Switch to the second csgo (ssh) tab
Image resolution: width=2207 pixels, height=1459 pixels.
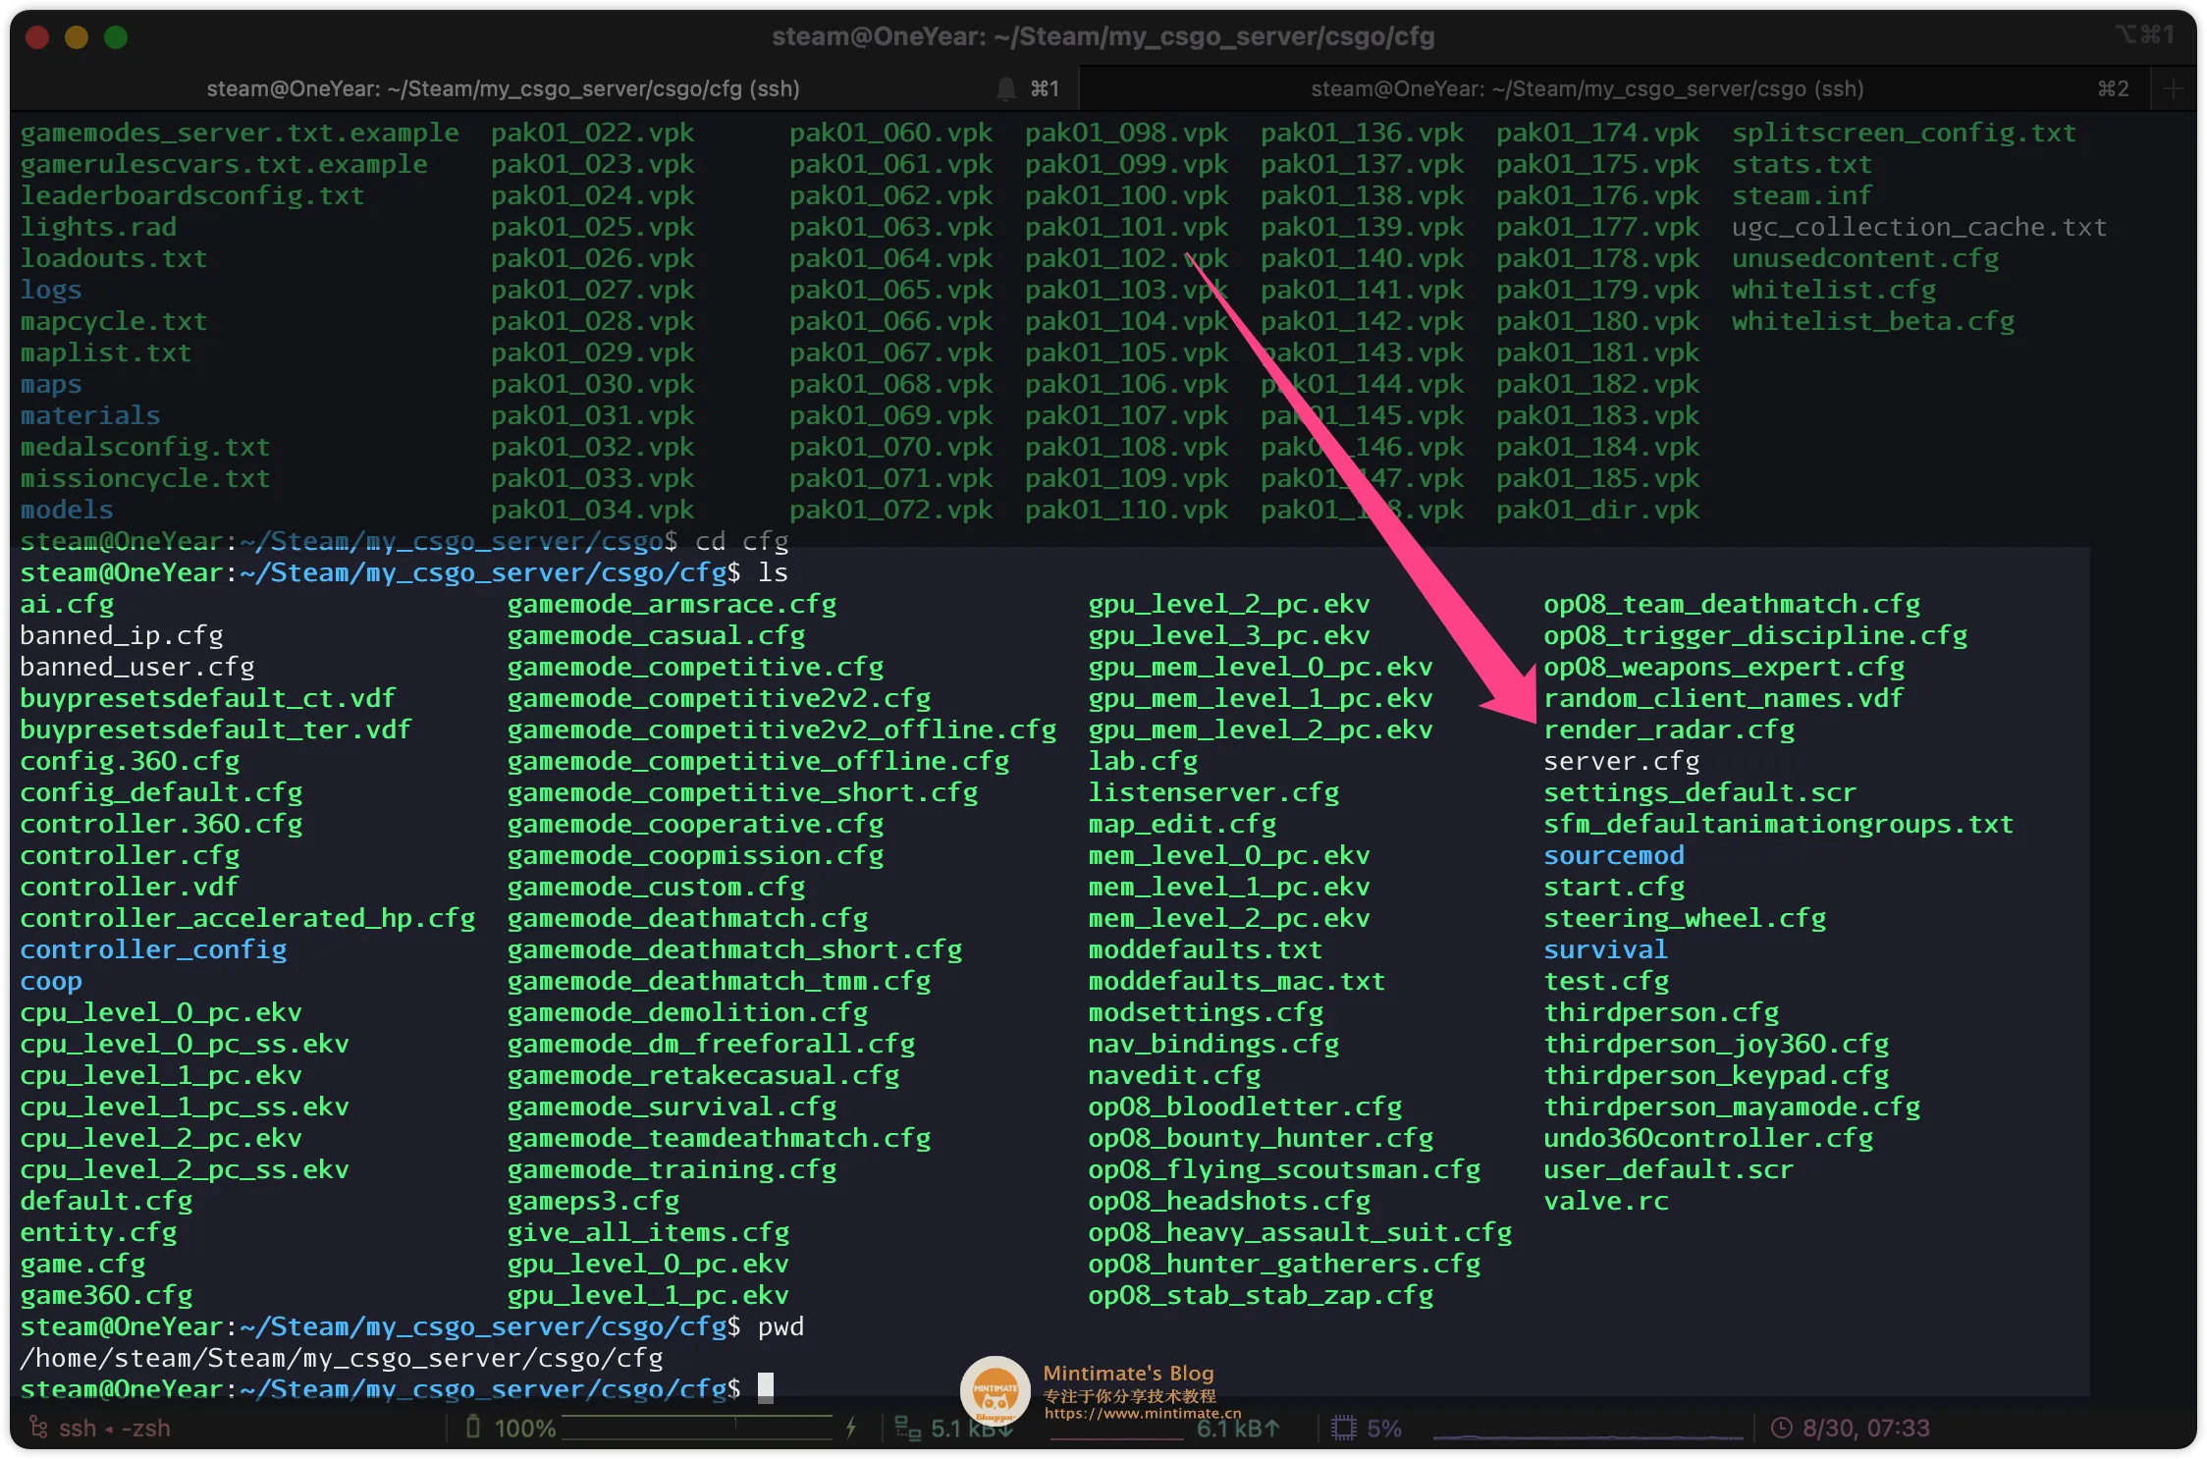pyautogui.click(x=1587, y=89)
